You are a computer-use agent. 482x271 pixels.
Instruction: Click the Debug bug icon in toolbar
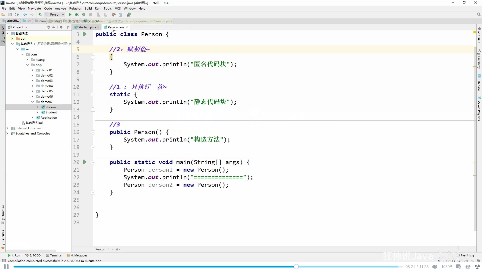click(x=77, y=15)
